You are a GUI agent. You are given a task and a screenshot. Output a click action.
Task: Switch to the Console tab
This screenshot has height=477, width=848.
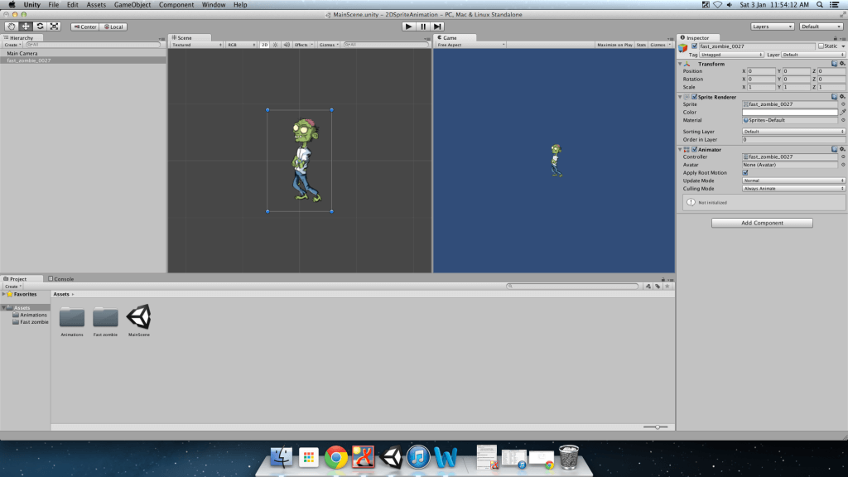coord(61,279)
